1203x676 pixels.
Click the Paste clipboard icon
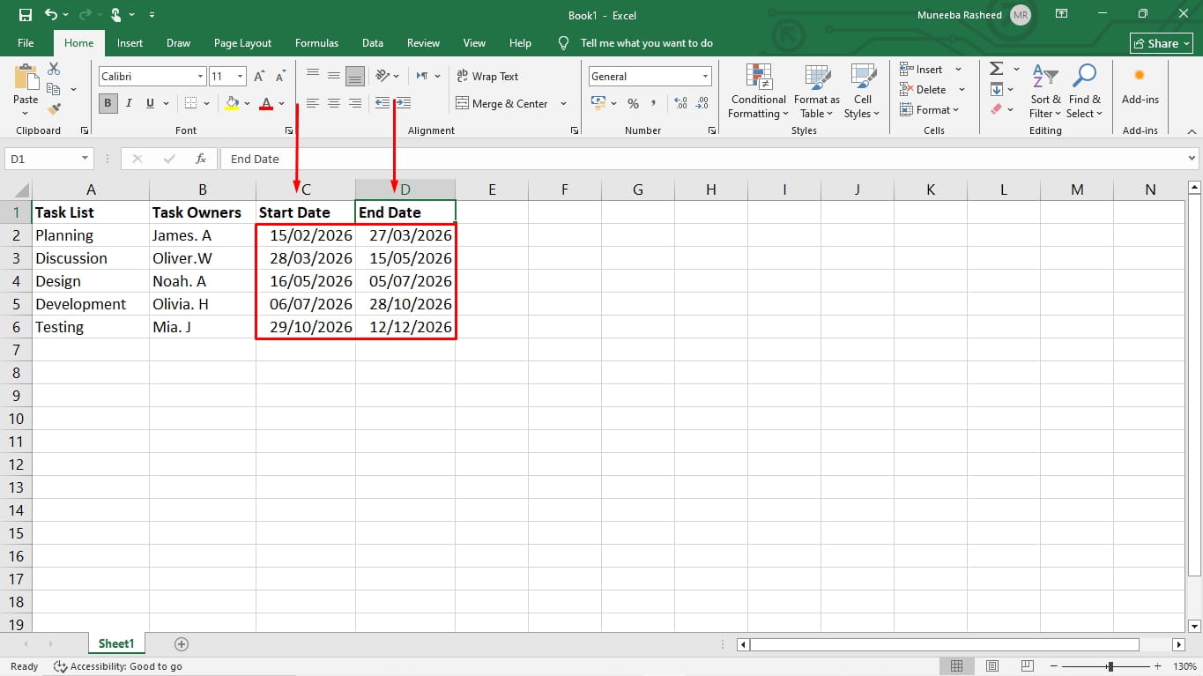(26, 78)
